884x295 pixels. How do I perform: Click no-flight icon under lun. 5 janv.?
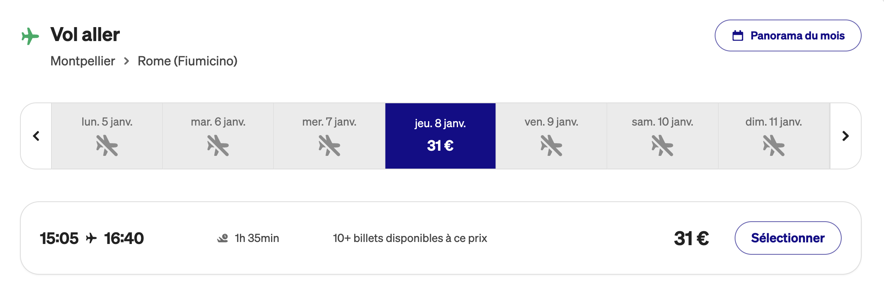click(107, 146)
